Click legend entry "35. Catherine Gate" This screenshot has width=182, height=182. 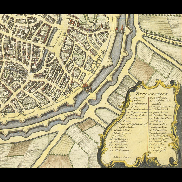point(159,136)
